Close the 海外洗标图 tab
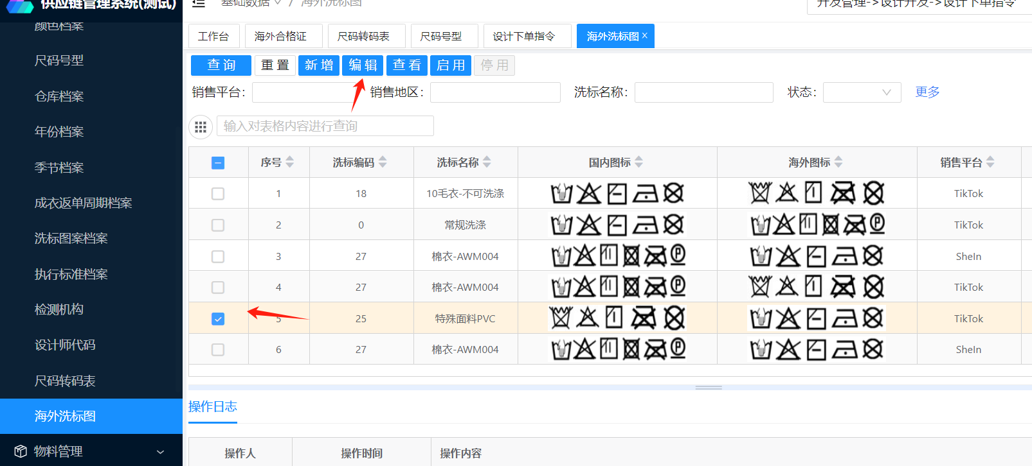 (645, 36)
